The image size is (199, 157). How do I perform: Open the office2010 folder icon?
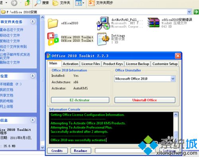coord(53,23)
